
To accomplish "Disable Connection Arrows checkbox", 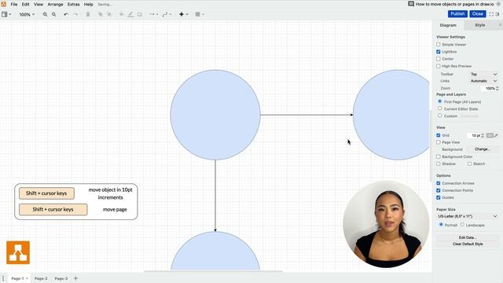I will [x=439, y=183].
